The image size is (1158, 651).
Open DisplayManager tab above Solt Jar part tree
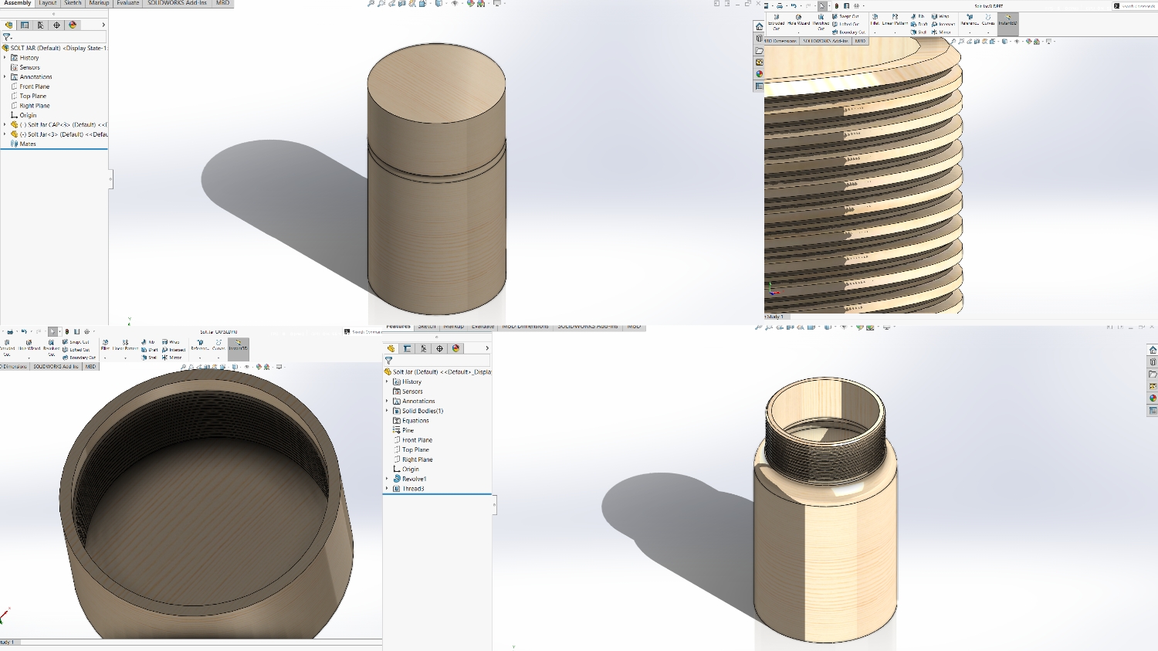(x=455, y=348)
